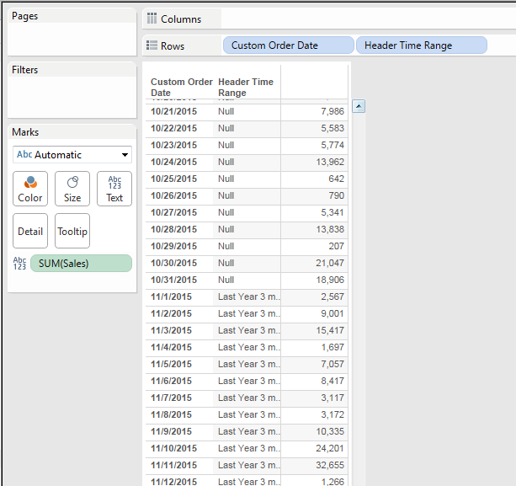Click the Color marks card button
516x486 pixels.
pos(30,189)
